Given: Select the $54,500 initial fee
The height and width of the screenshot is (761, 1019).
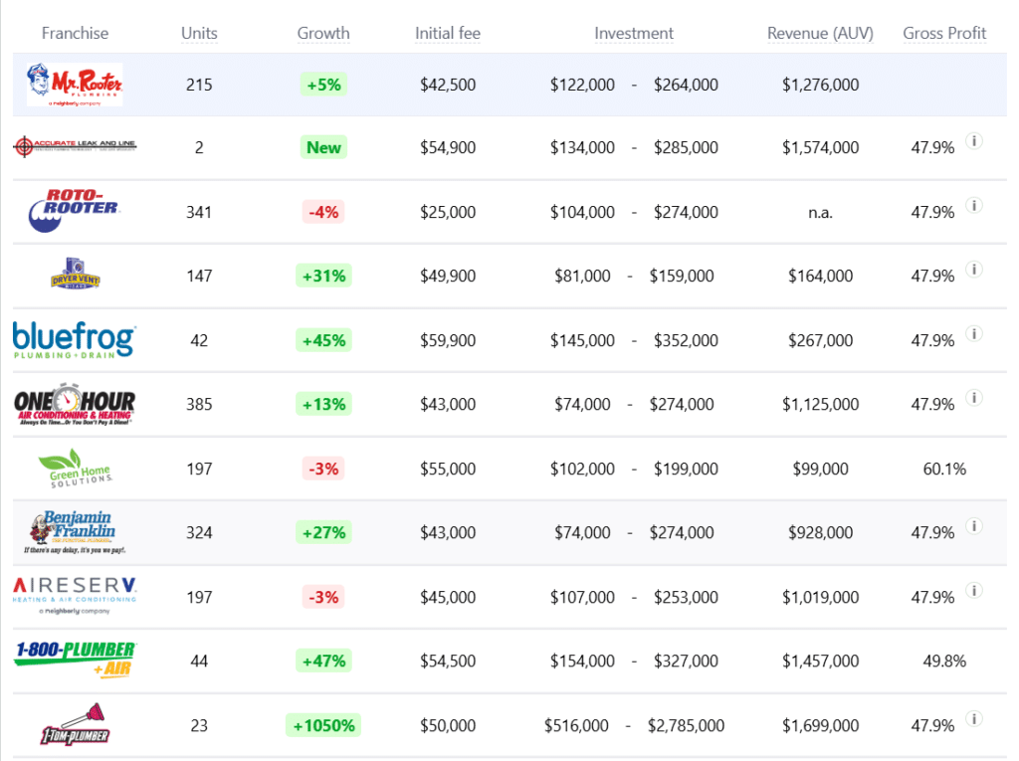Looking at the screenshot, I should tap(448, 661).
